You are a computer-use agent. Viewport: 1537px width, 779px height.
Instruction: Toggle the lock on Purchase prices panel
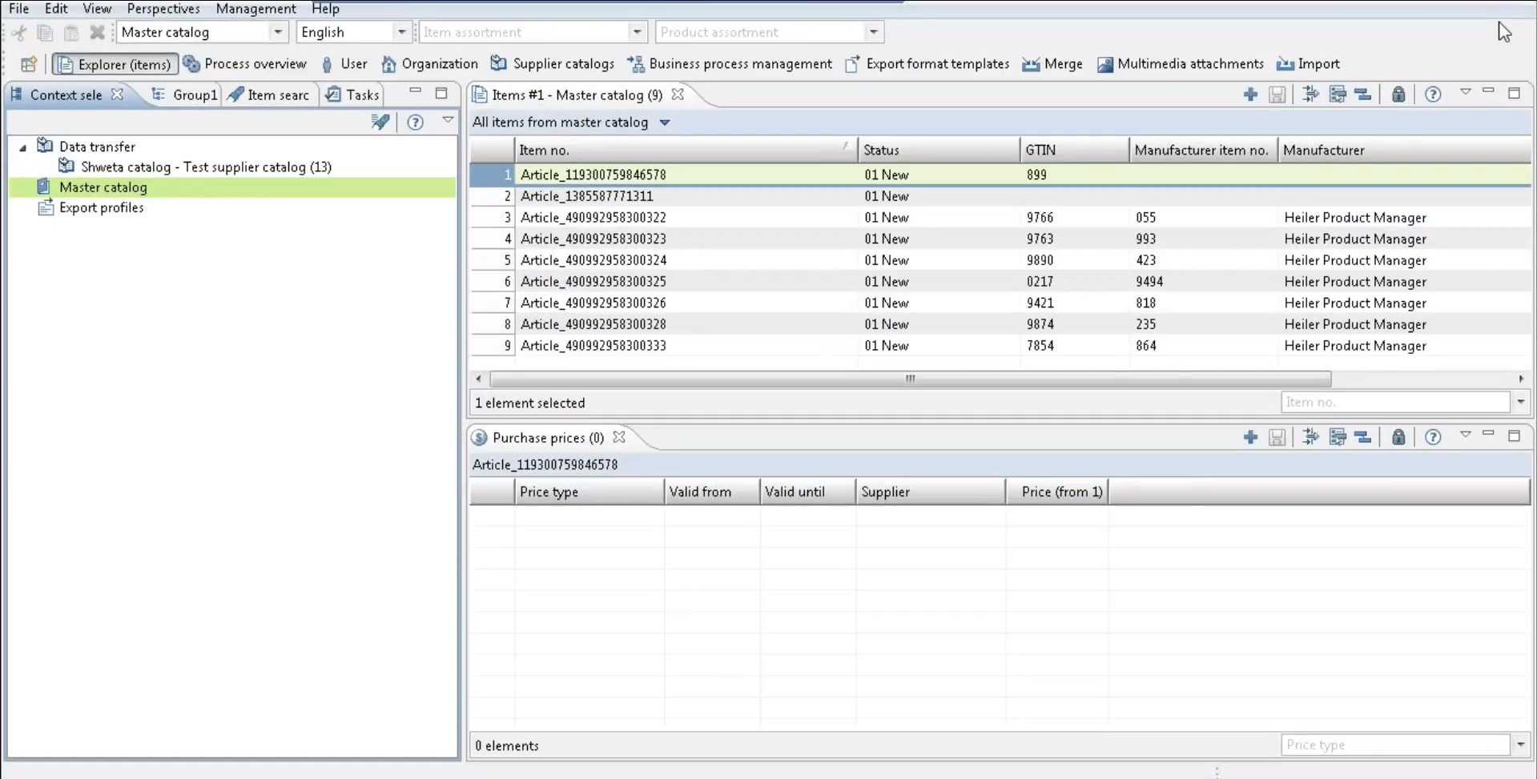coord(1398,437)
